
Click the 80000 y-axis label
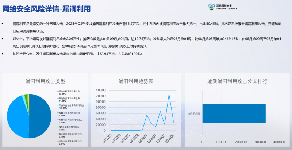[x=101, y=108]
